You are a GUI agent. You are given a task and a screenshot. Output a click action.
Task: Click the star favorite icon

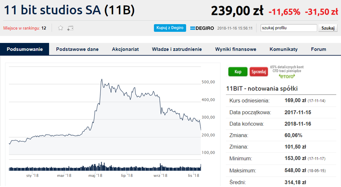[61, 28]
